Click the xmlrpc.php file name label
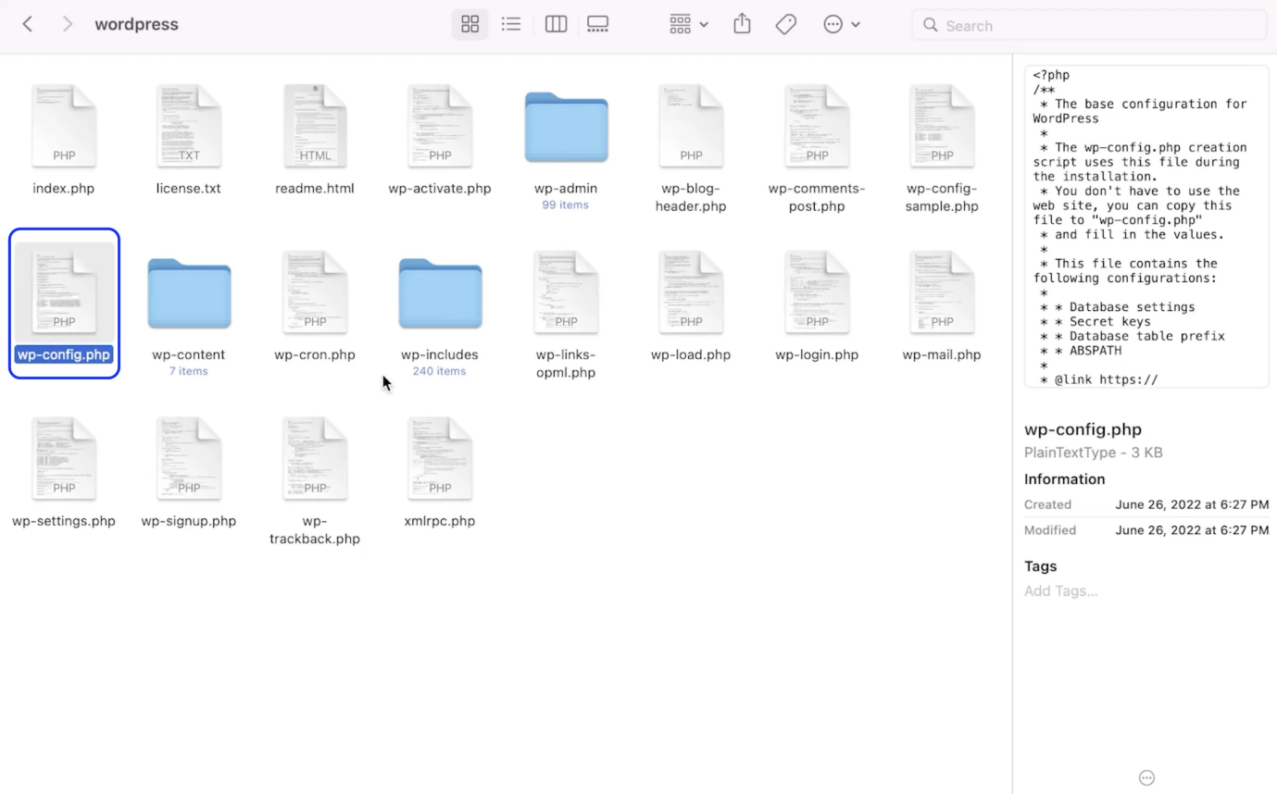This screenshot has height=794, width=1277. click(440, 521)
